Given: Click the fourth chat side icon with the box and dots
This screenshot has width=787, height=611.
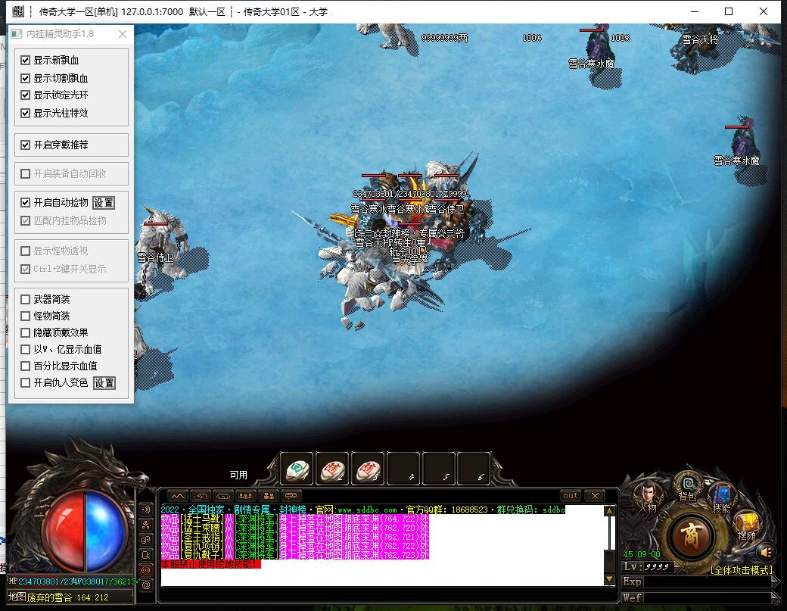Looking at the screenshot, I should [x=145, y=555].
